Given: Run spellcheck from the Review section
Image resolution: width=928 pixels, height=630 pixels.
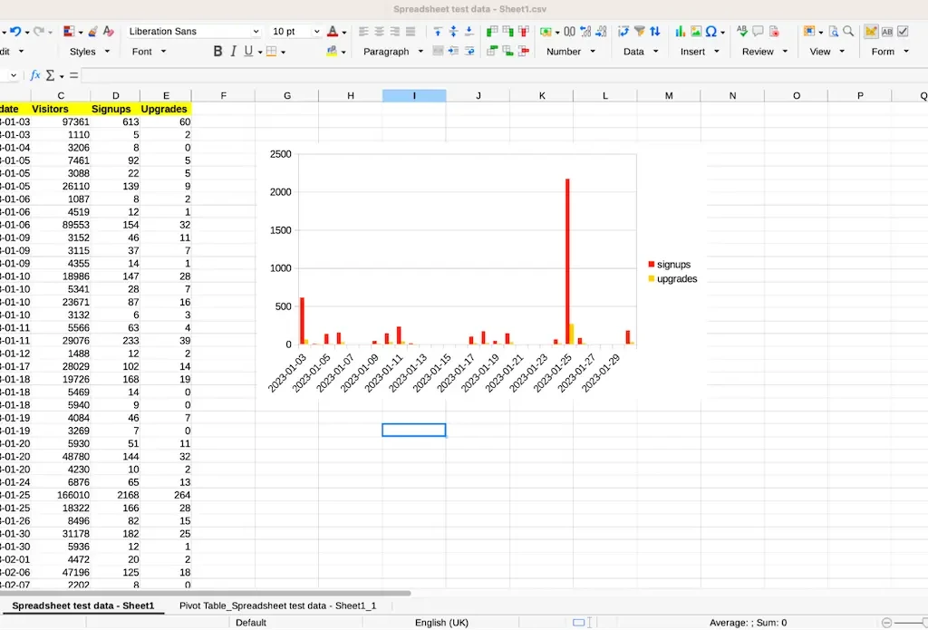Looking at the screenshot, I should click(x=742, y=30).
